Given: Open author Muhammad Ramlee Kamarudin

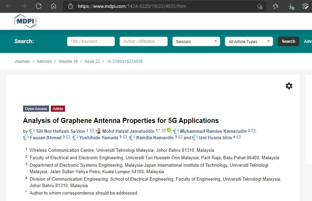Looking at the screenshot, I should coord(213,131).
